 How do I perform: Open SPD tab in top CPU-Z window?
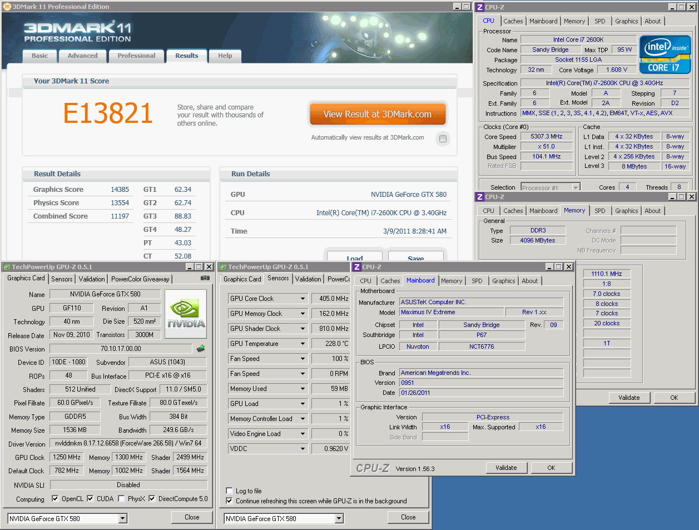pyautogui.click(x=600, y=21)
